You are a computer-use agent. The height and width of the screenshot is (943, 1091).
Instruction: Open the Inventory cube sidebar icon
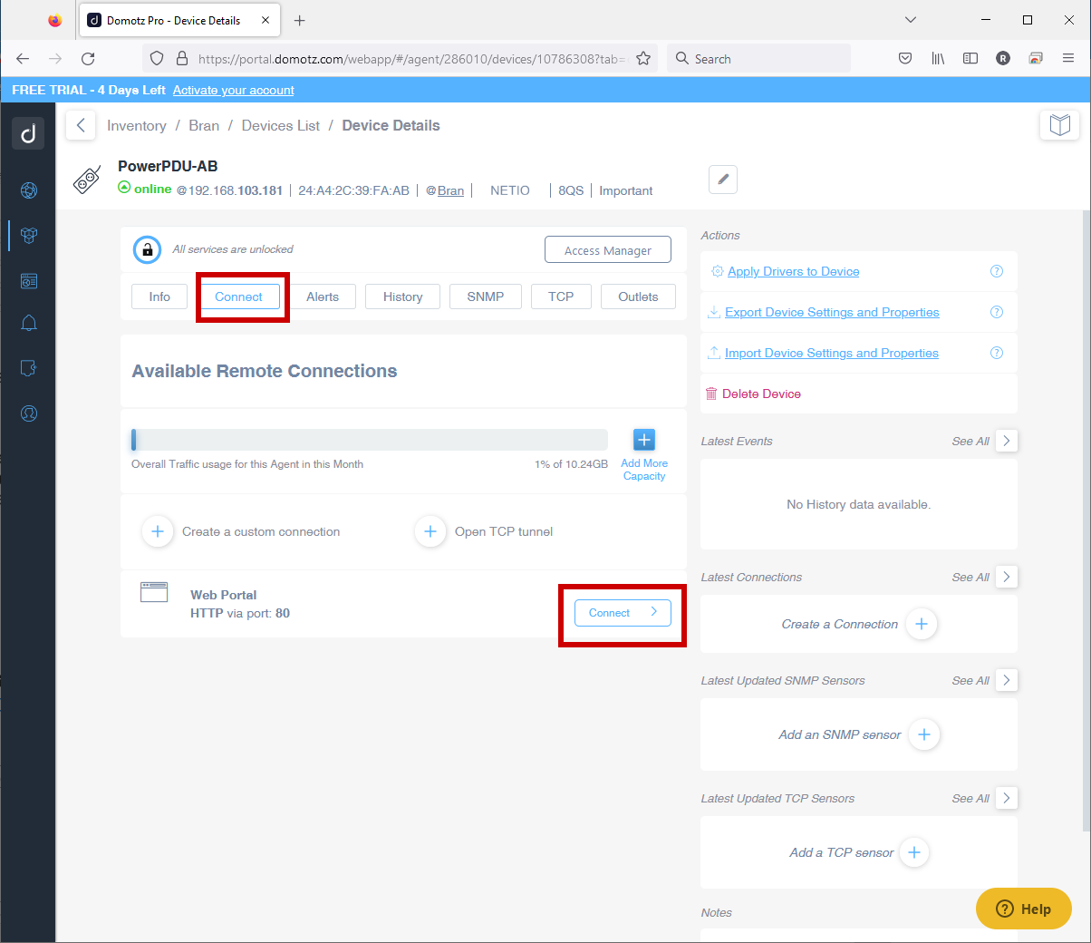click(x=29, y=236)
